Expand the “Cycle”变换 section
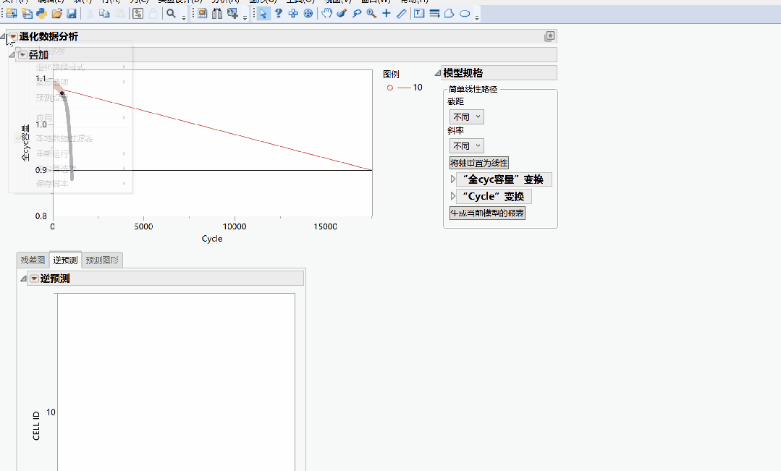Image resolution: width=781 pixels, height=471 pixels. (x=453, y=196)
